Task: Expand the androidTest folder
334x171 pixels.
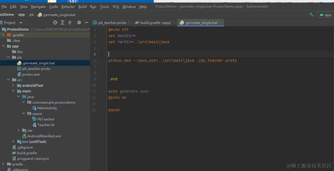Action: pyautogui.click(x=13, y=85)
